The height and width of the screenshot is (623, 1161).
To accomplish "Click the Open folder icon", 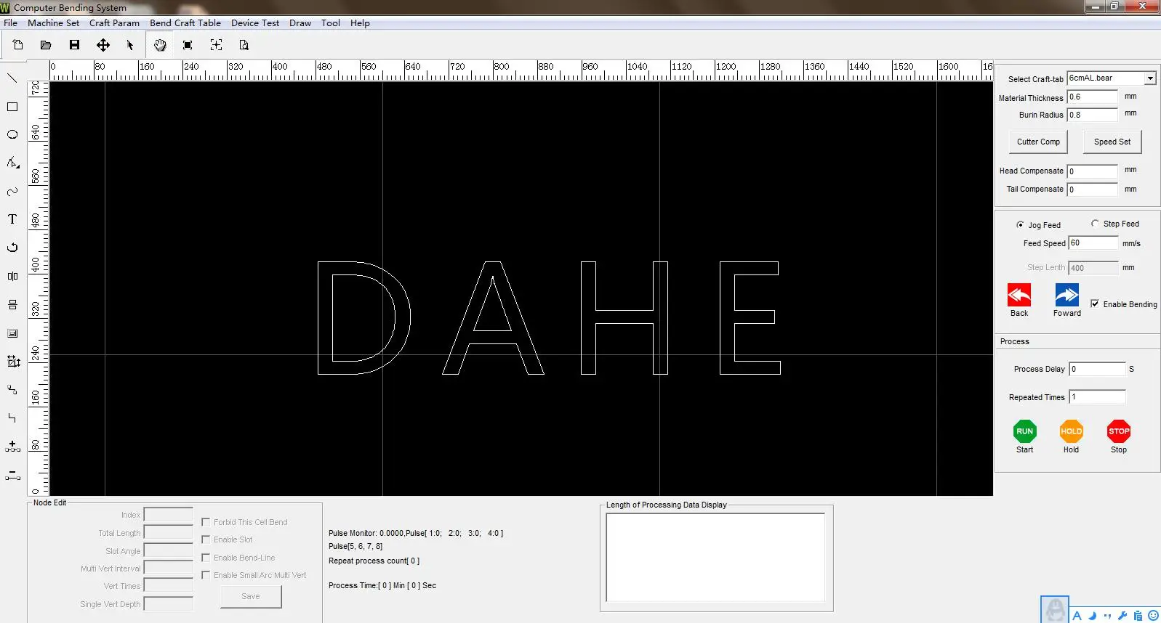I will [46, 45].
